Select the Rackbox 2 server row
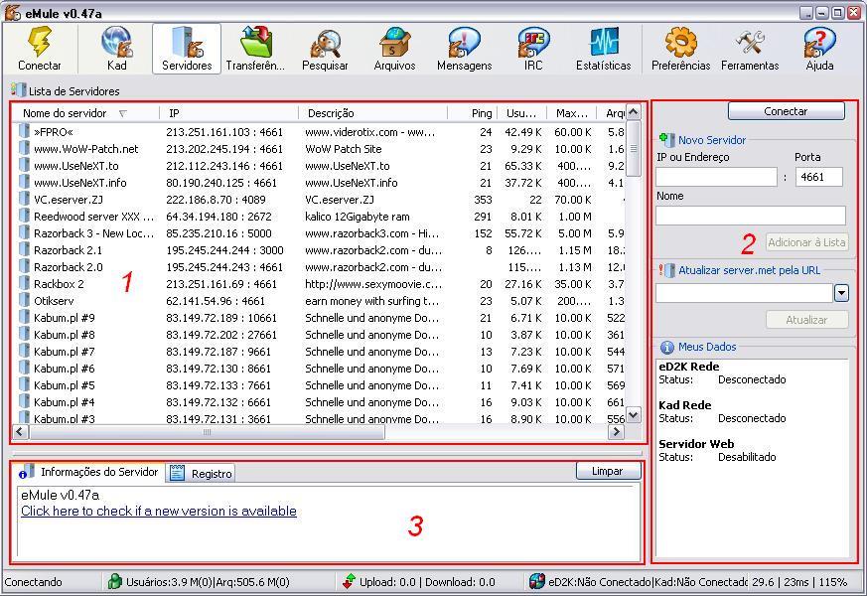This screenshot has height=596, width=867. 319,284
